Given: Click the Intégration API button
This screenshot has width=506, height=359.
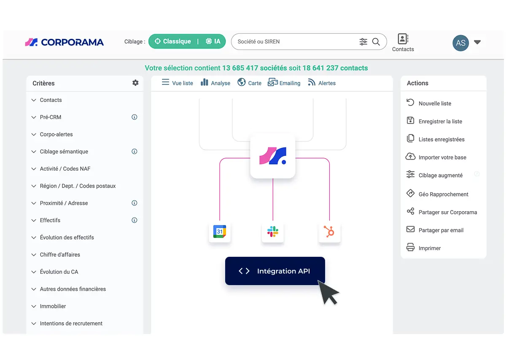Looking at the screenshot, I should pyautogui.click(x=275, y=271).
